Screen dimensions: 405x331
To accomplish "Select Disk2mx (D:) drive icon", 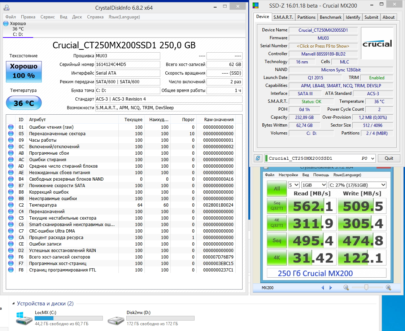I will (x=116, y=321).
